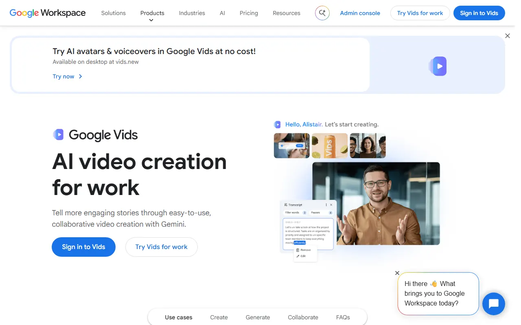
Task: Open the Solutions menu
Action: [x=113, y=13]
